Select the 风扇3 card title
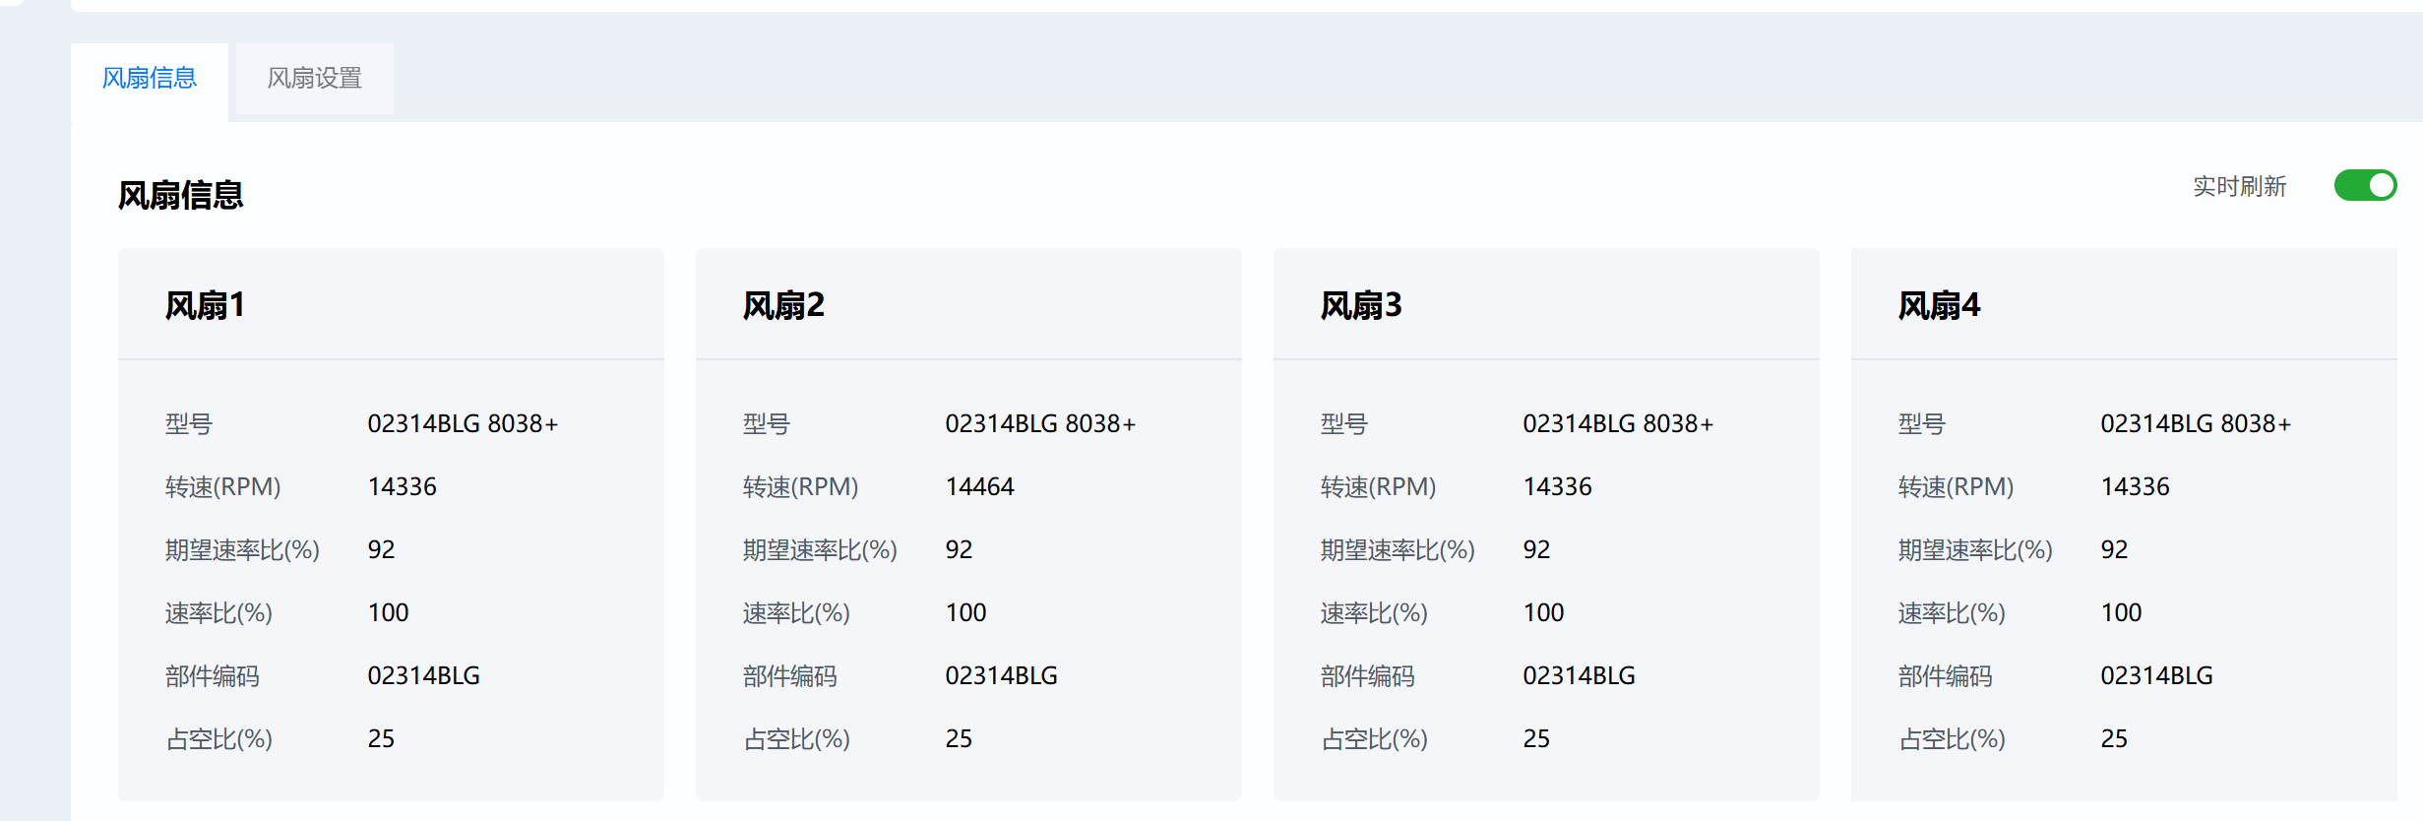Screen dimensions: 2423x821 tap(1361, 305)
